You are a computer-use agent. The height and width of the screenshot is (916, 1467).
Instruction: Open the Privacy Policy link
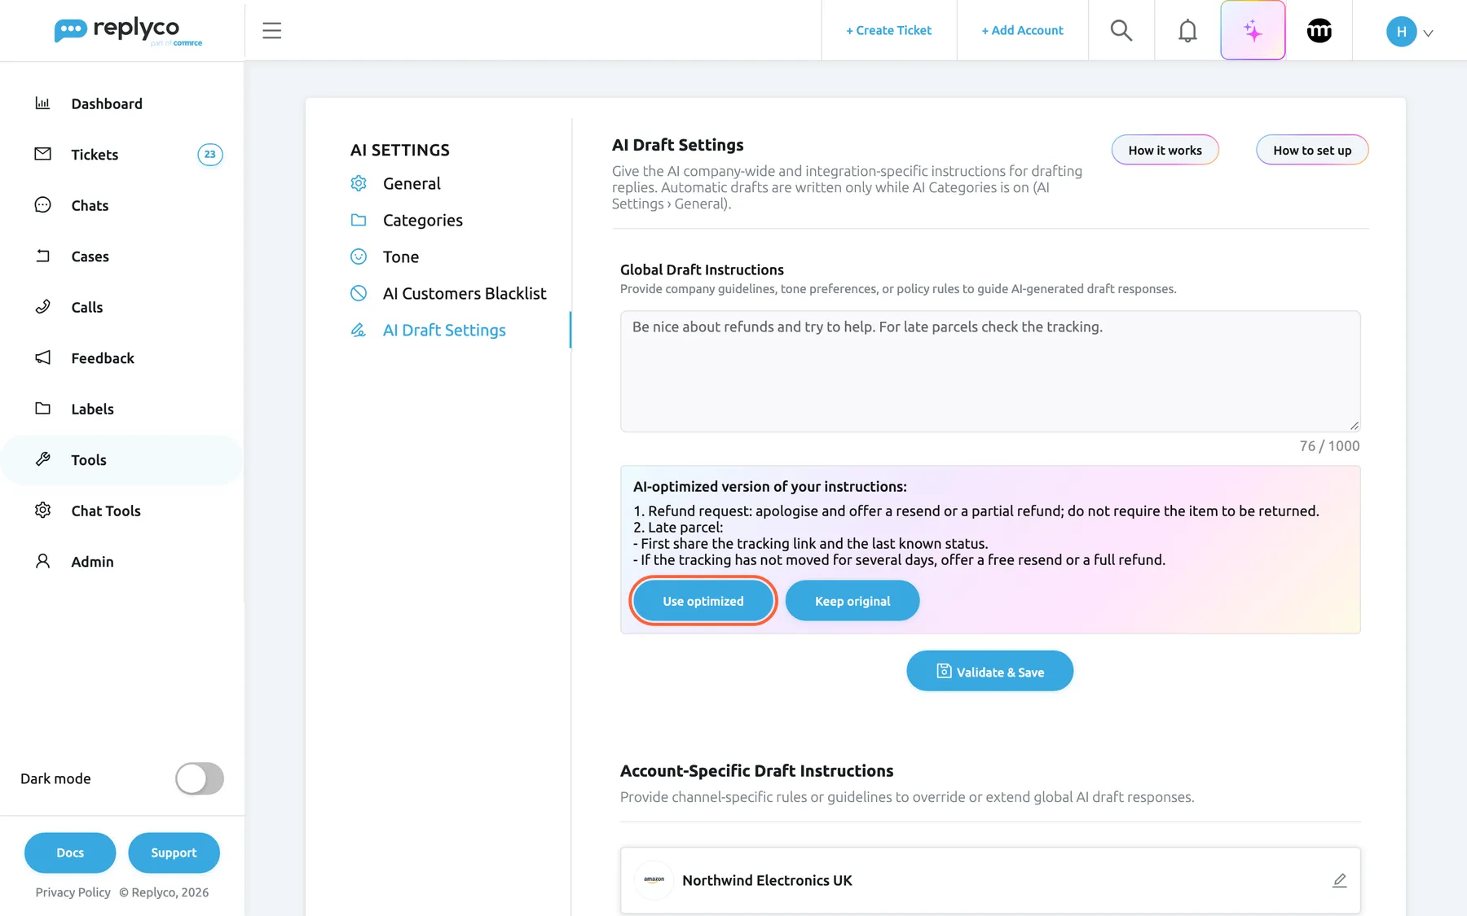(x=73, y=892)
